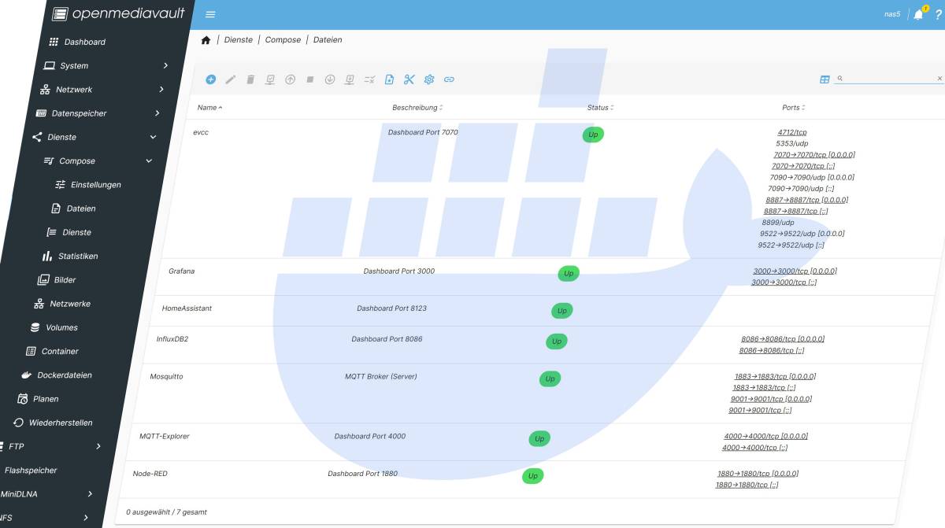Click the blue add (plus) toolbar icon
The height and width of the screenshot is (528, 945).
(210, 79)
